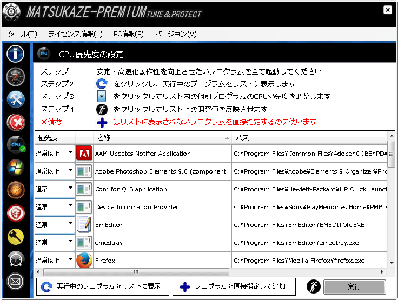This screenshot has height=300, width=398.
Task: Expand priority dropdown for AAM Updates Notifier
Action: pyautogui.click(x=70, y=154)
